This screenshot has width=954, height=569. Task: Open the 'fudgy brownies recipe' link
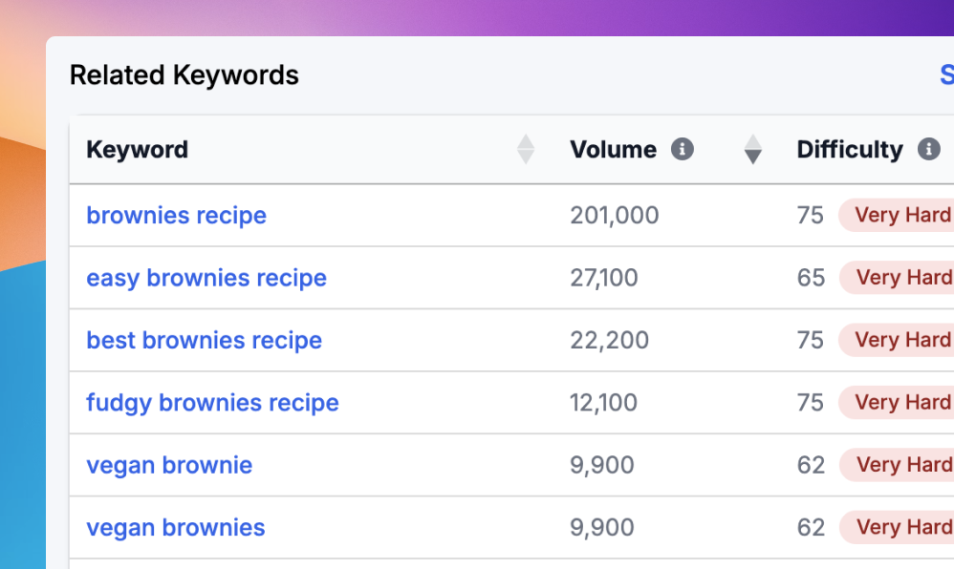(212, 403)
